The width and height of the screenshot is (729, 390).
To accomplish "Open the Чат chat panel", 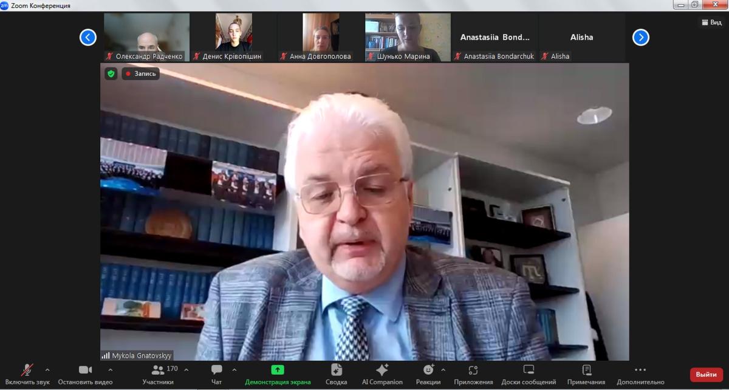I will [x=216, y=375].
